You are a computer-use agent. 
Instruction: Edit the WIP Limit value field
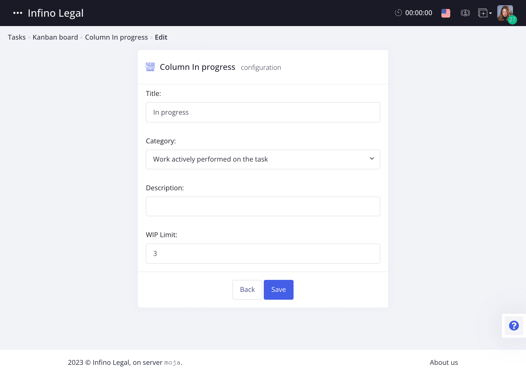pos(262,253)
